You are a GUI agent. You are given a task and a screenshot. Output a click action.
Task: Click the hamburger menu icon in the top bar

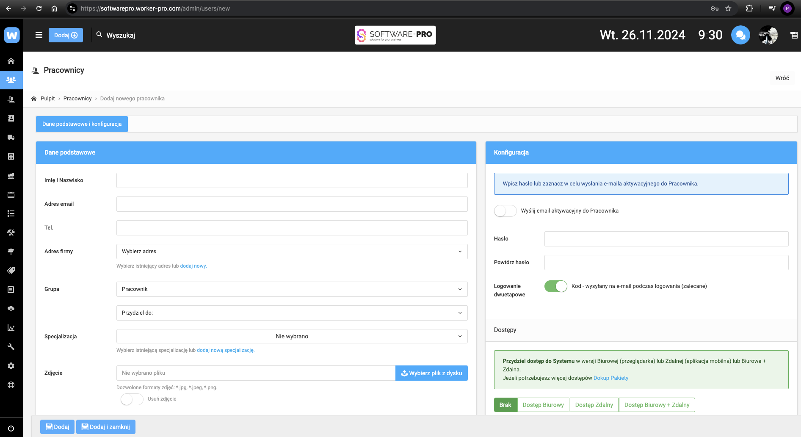click(39, 35)
